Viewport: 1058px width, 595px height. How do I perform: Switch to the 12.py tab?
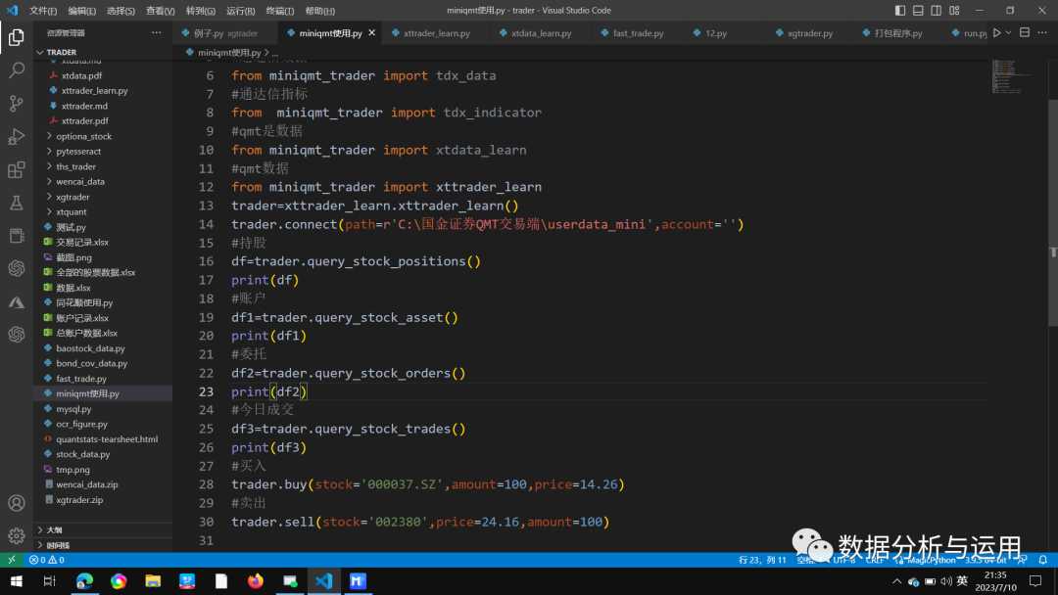point(715,33)
